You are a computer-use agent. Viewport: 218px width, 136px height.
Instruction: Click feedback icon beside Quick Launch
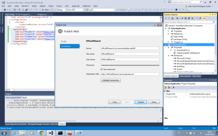pos(169,2)
